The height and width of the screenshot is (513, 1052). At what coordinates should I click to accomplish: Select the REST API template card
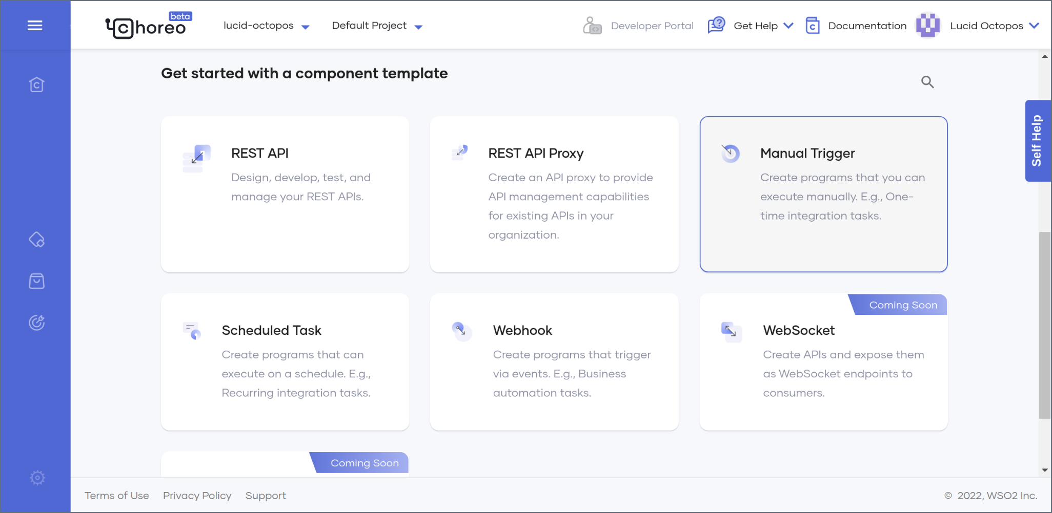[x=285, y=194]
